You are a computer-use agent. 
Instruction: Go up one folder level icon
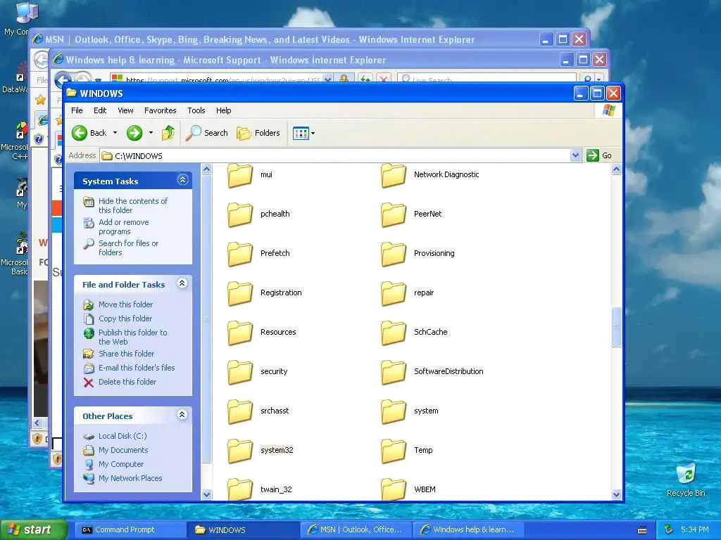168,133
